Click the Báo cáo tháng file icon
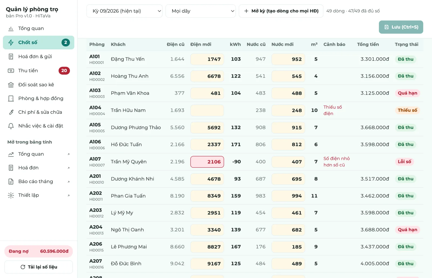 pyautogui.click(x=11, y=181)
